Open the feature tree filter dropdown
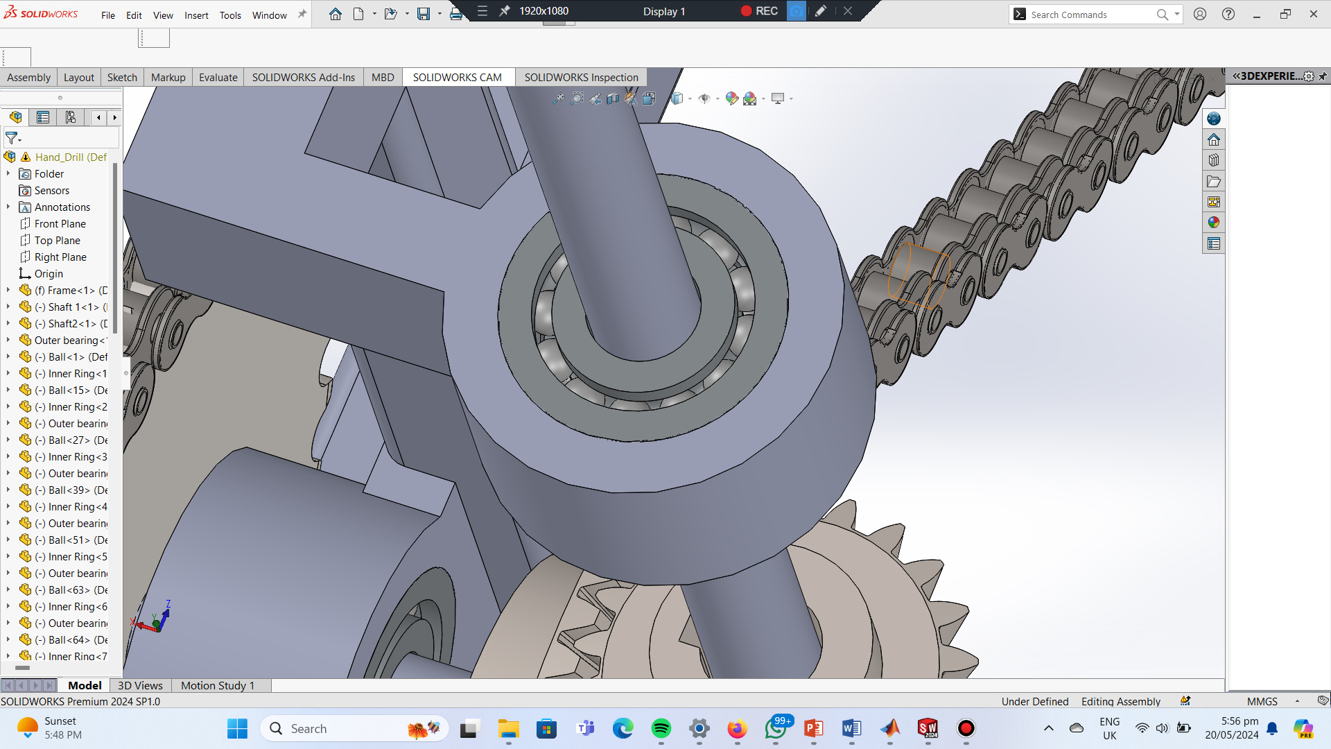The image size is (1331, 749). (13, 138)
